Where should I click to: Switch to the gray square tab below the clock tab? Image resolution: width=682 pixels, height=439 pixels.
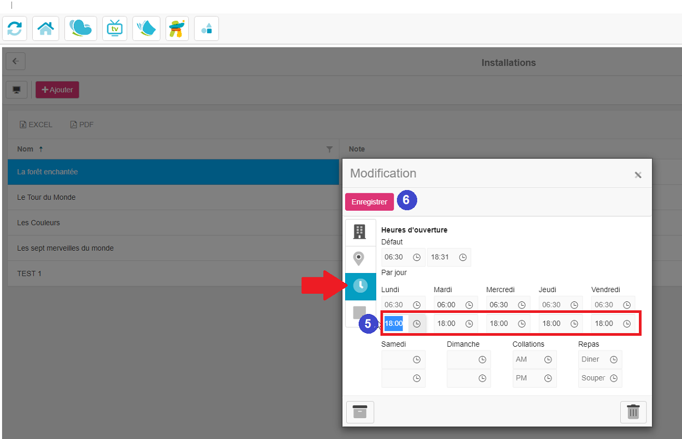coord(359,313)
